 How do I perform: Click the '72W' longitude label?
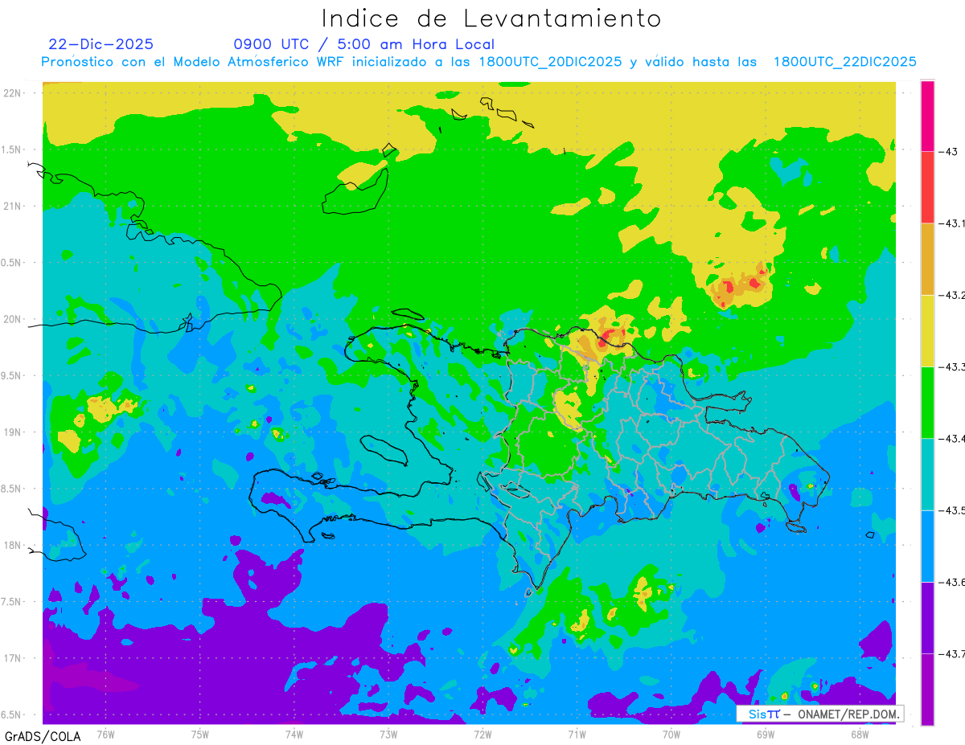[x=482, y=733]
